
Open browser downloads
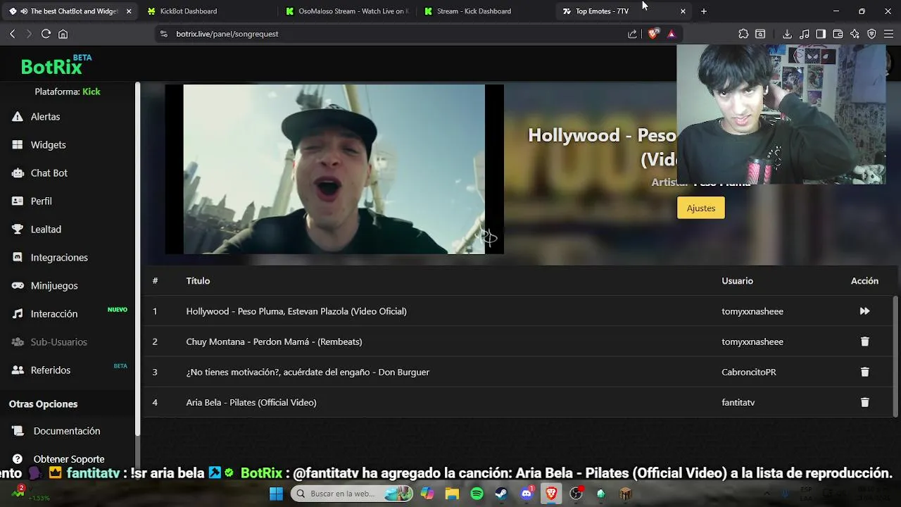point(787,34)
